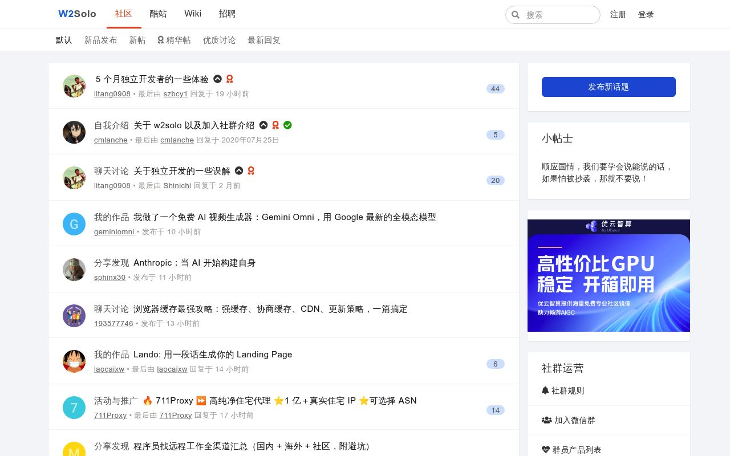The width and height of the screenshot is (730, 456).
Task: Open 193577746 user profile link
Action: [113, 323]
